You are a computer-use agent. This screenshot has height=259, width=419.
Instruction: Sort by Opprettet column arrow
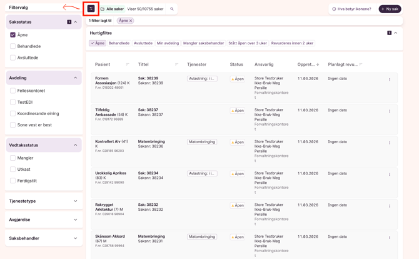[x=318, y=64]
